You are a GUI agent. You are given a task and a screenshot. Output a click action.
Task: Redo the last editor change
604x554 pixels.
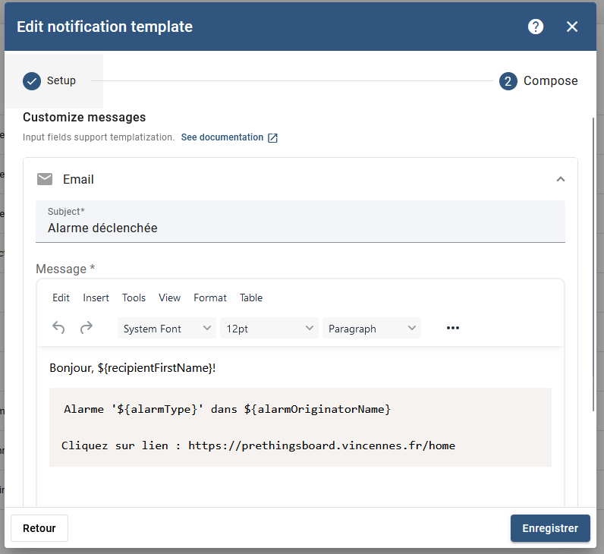87,328
